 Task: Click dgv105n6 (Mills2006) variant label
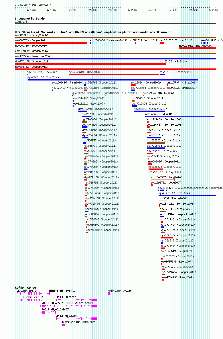182,82
